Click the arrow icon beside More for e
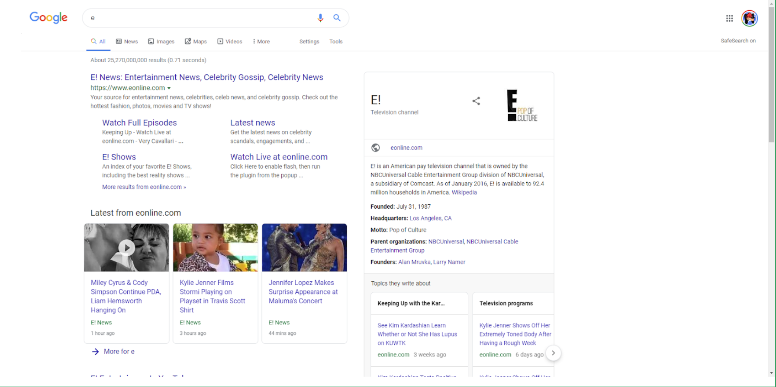 coord(96,352)
